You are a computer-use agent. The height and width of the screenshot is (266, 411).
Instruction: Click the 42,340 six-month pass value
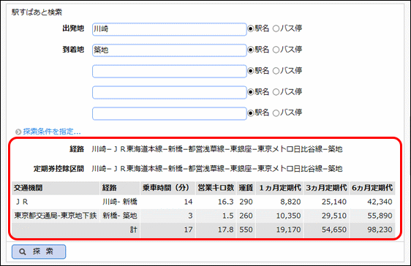[380, 202]
